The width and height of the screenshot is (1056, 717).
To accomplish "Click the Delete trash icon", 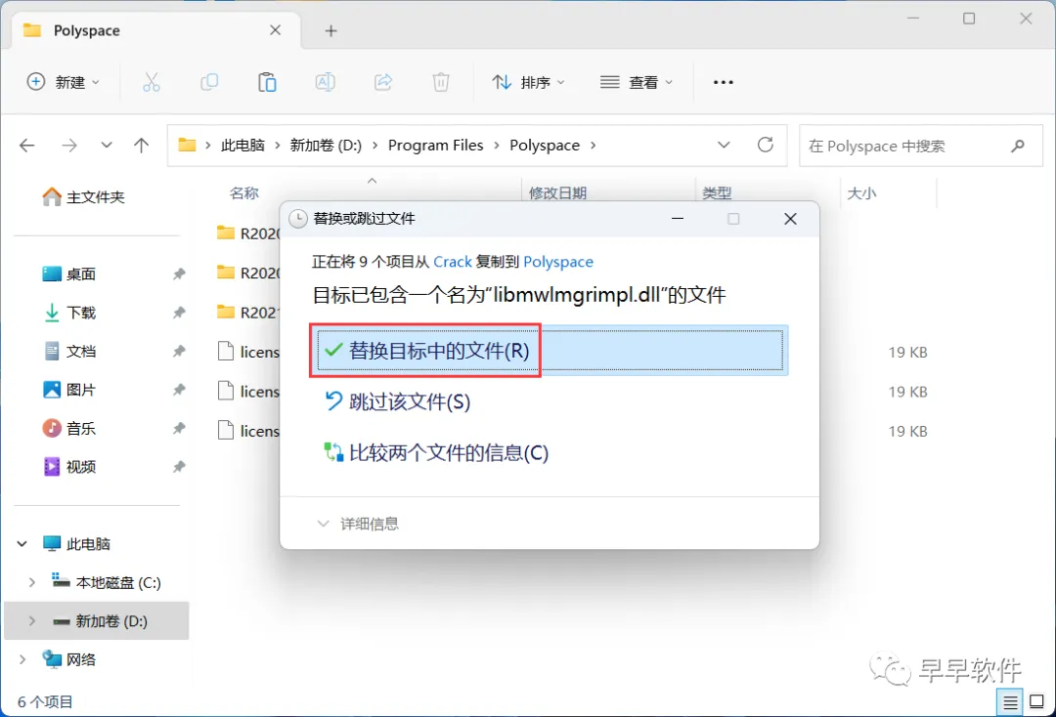I will pyautogui.click(x=440, y=82).
